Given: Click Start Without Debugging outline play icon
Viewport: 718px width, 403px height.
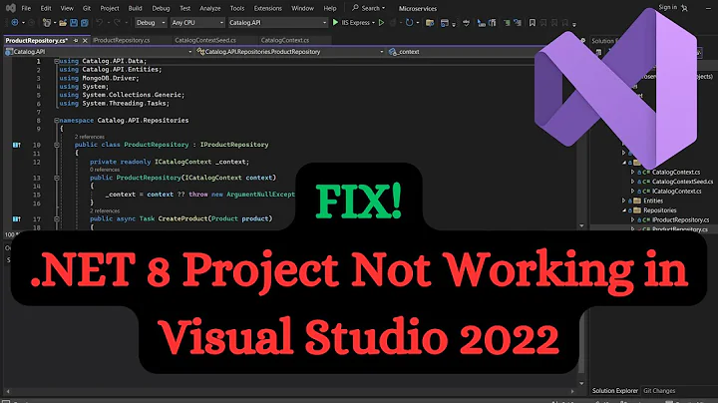Looking at the screenshot, I should [381, 22].
